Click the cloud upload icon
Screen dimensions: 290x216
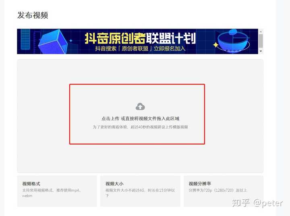point(140,107)
